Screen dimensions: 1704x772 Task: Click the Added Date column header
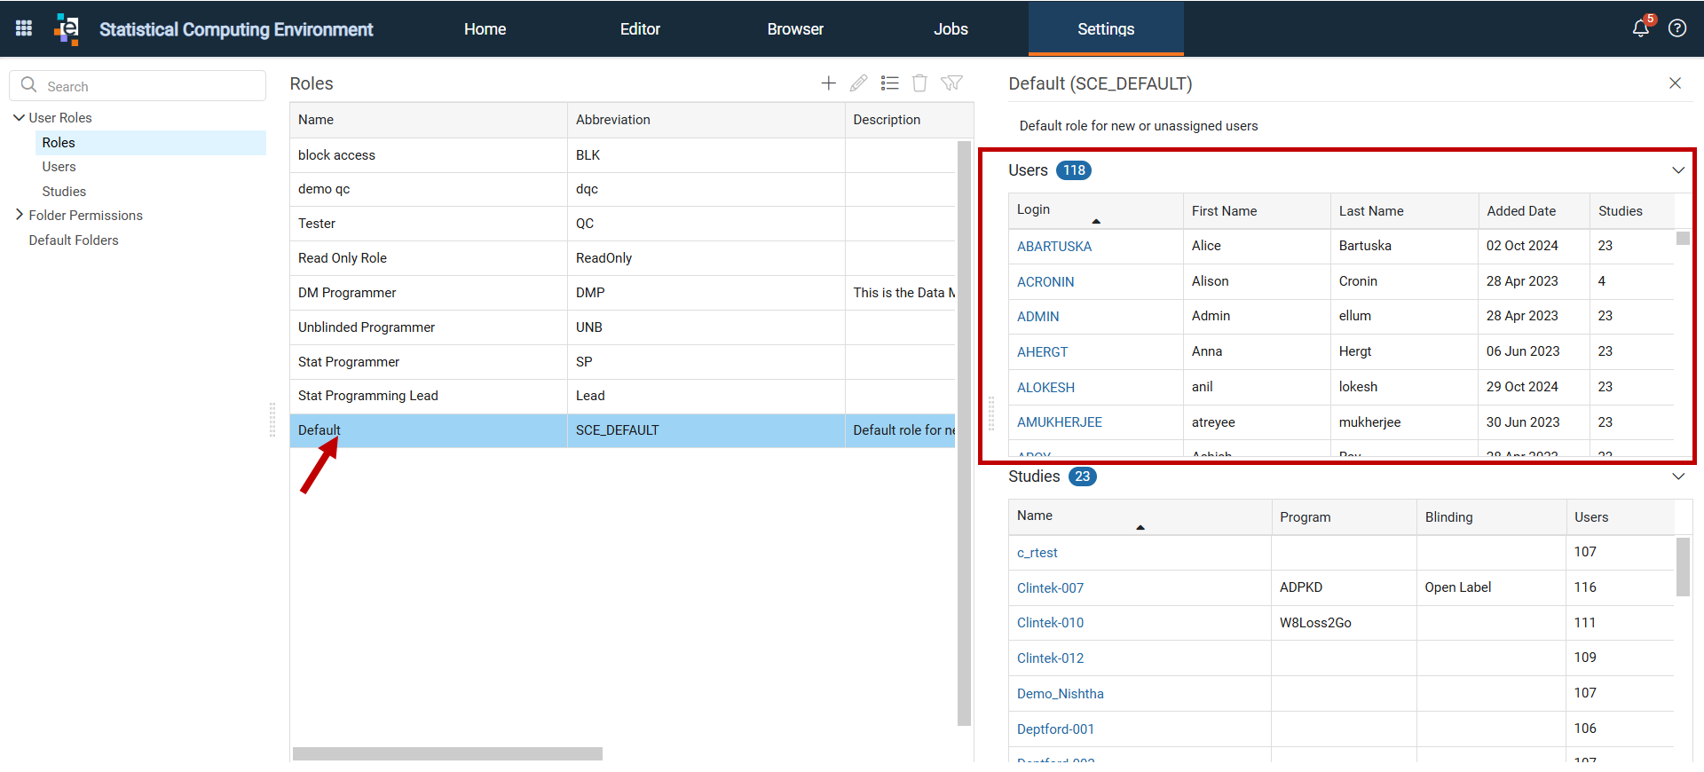[x=1534, y=211]
